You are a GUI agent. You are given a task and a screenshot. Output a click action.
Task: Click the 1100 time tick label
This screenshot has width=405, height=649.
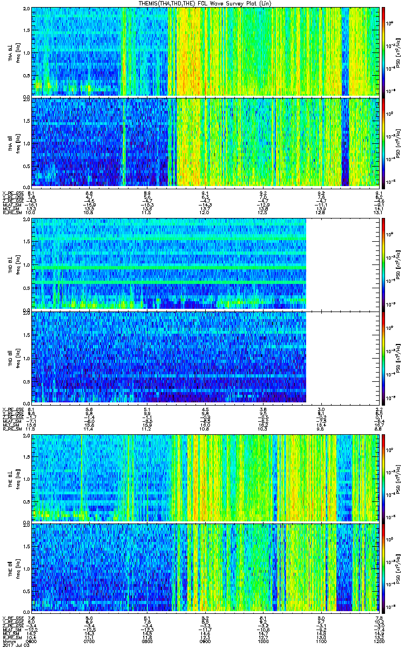coord(320,640)
